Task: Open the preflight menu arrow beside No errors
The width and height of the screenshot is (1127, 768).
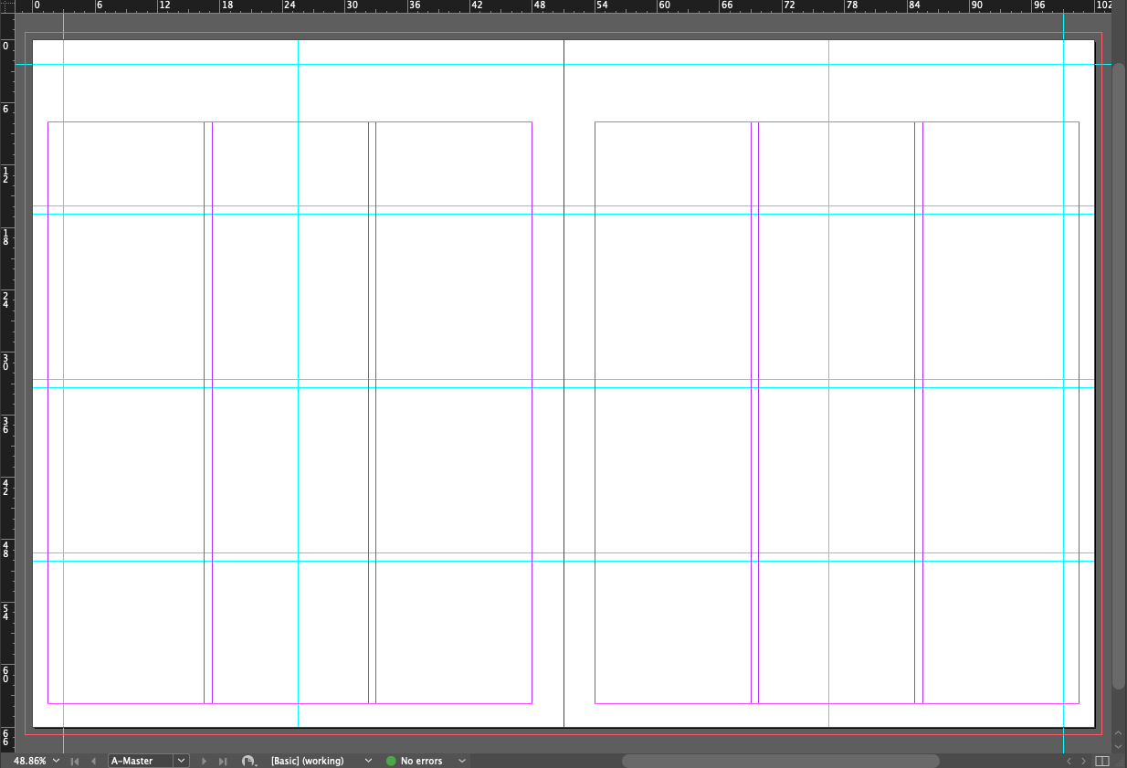Action: (462, 761)
